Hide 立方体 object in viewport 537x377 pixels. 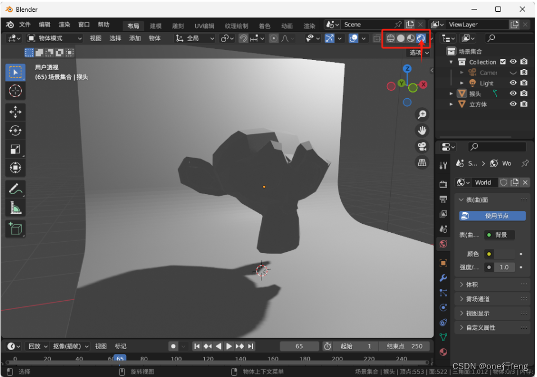click(513, 104)
